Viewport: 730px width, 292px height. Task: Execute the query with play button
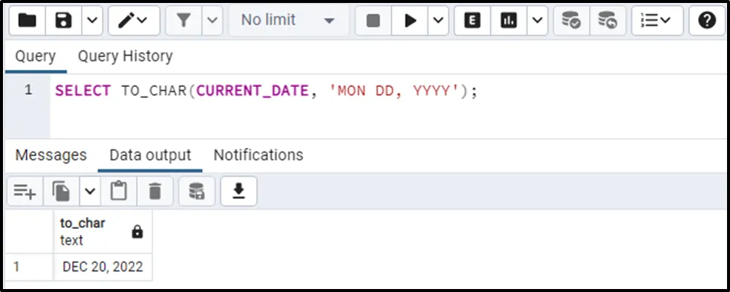tap(410, 21)
